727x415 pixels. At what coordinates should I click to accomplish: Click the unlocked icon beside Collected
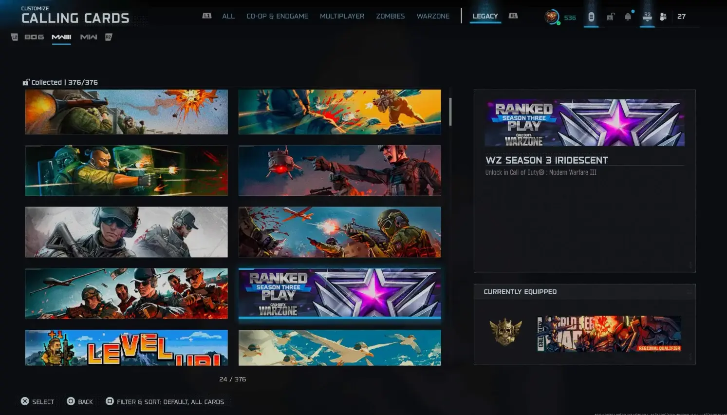point(26,82)
